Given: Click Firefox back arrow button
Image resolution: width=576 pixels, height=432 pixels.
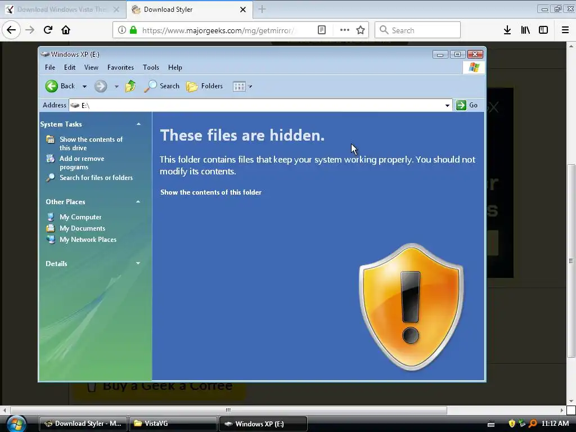Looking at the screenshot, I should [x=11, y=30].
